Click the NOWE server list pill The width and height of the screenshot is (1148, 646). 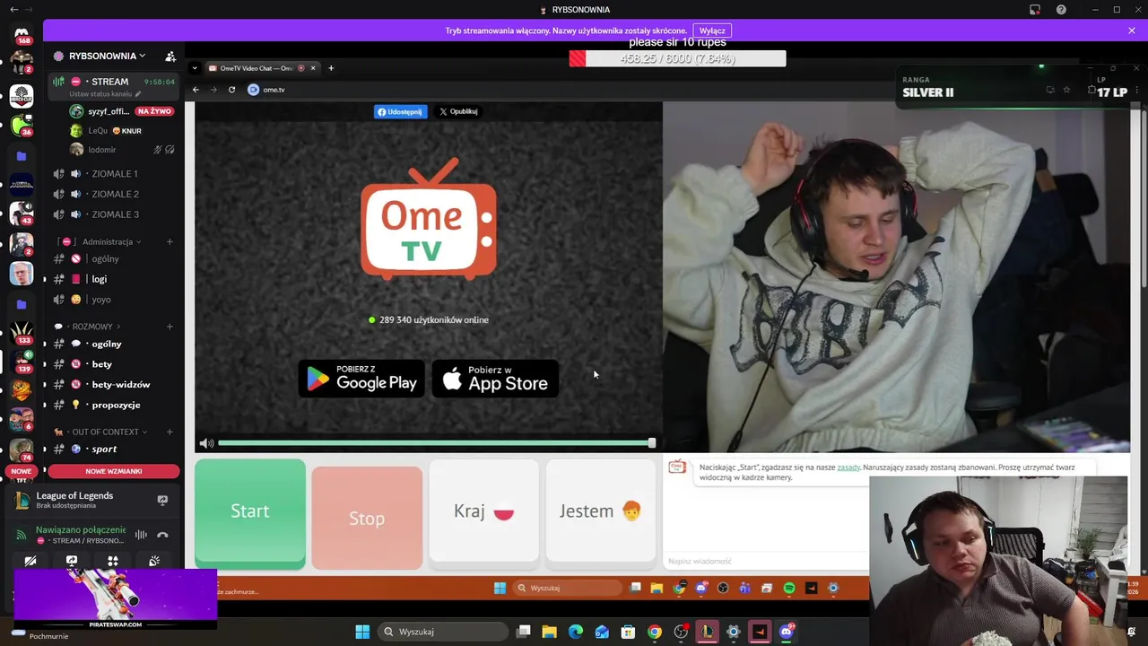pyautogui.click(x=22, y=471)
